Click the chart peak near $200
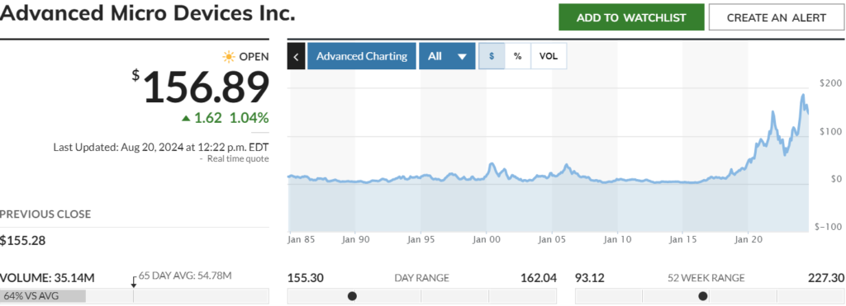 tap(803, 96)
